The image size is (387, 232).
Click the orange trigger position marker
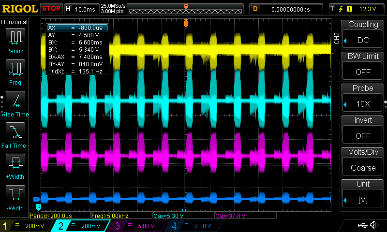point(186,23)
